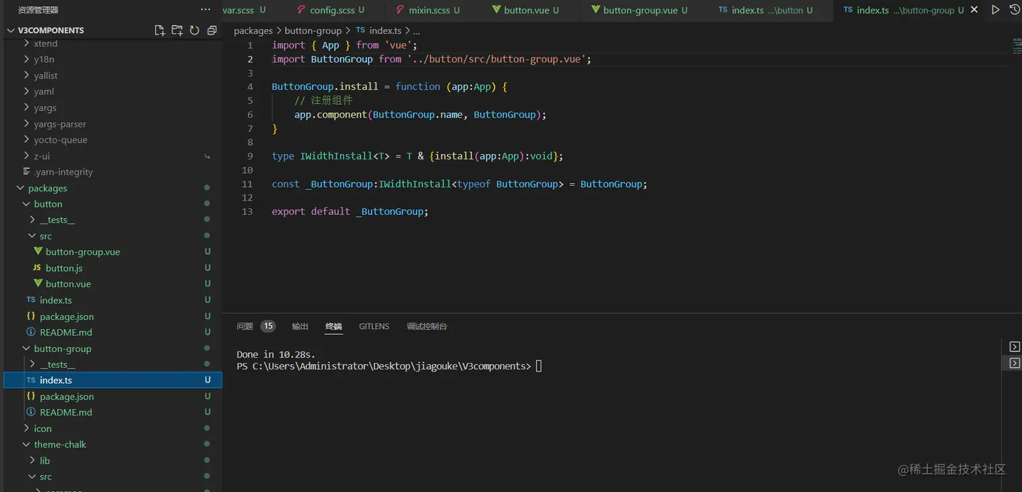Click the info icon of README.md under button-group folder

tap(31, 412)
